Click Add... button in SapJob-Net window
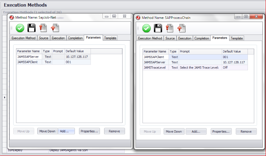 point(66,131)
